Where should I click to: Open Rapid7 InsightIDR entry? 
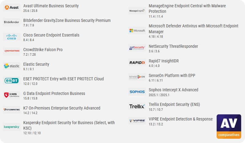[x=164, y=61]
